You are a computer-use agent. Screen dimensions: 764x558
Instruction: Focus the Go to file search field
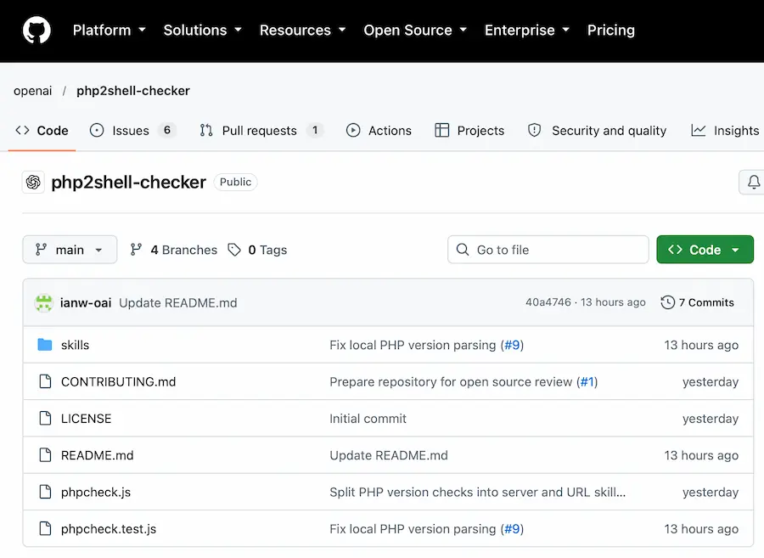(548, 250)
